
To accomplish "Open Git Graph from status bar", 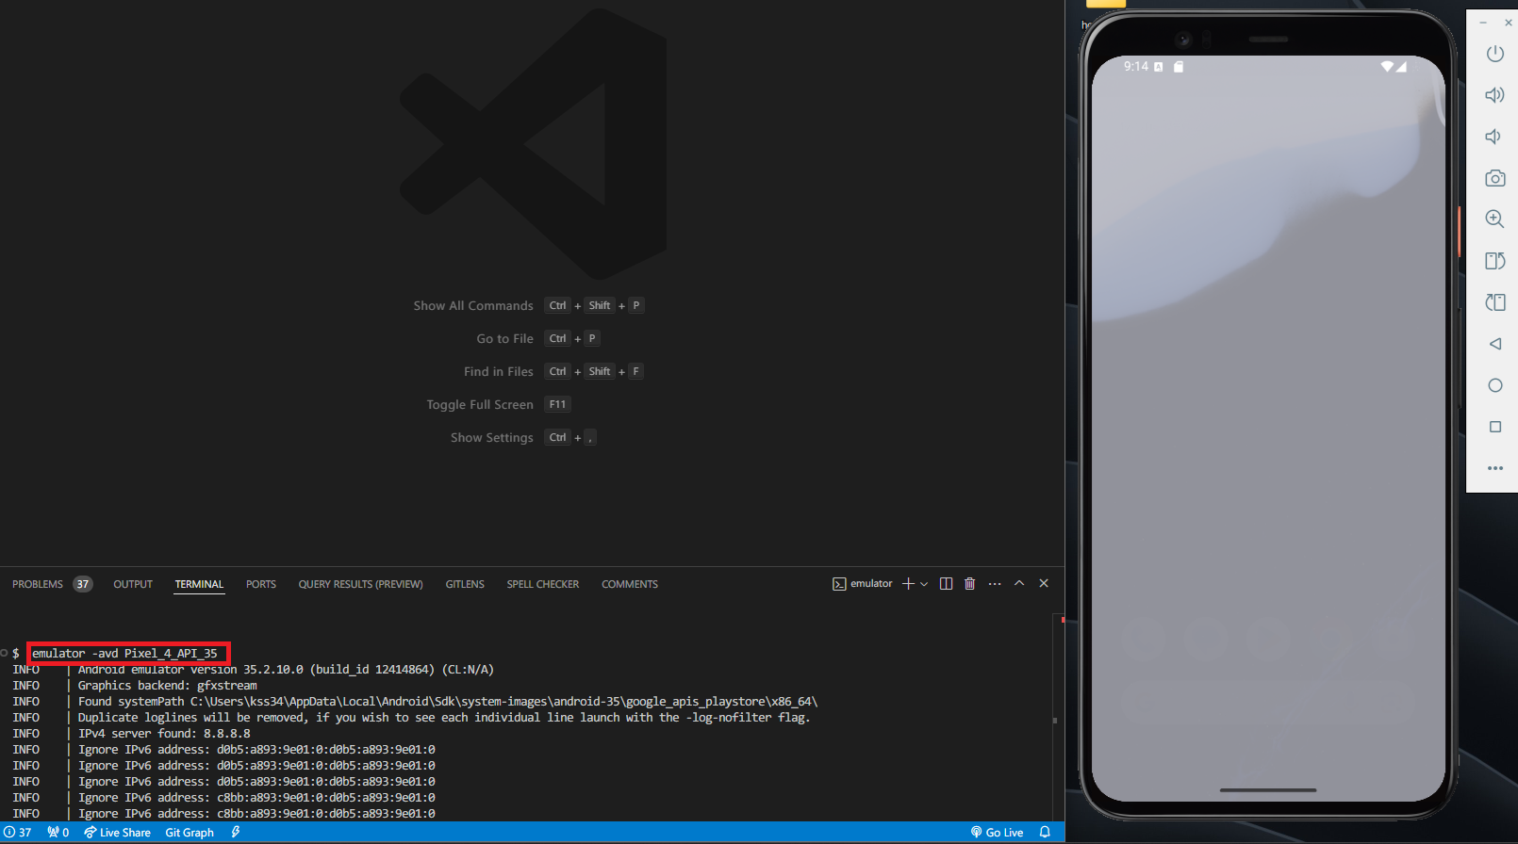I will pos(190,833).
